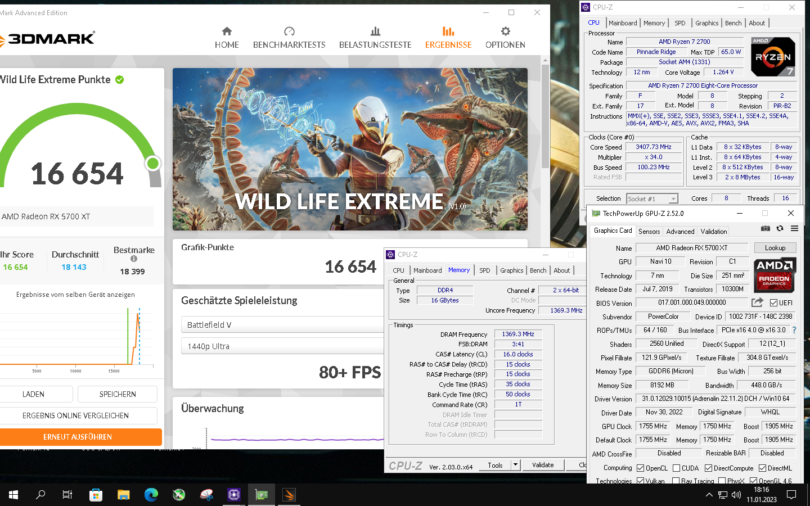Launch Microsoft Store from taskbar

pyautogui.click(x=96, y=495)
